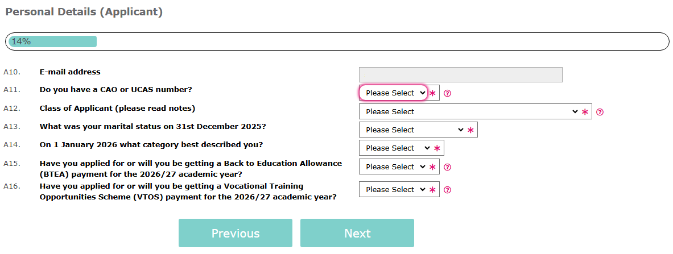The height and width of the screenshot is (254, 673).
Task: Click the 'Do you have a CAO or UCAS number?' label
Action: 115,90
